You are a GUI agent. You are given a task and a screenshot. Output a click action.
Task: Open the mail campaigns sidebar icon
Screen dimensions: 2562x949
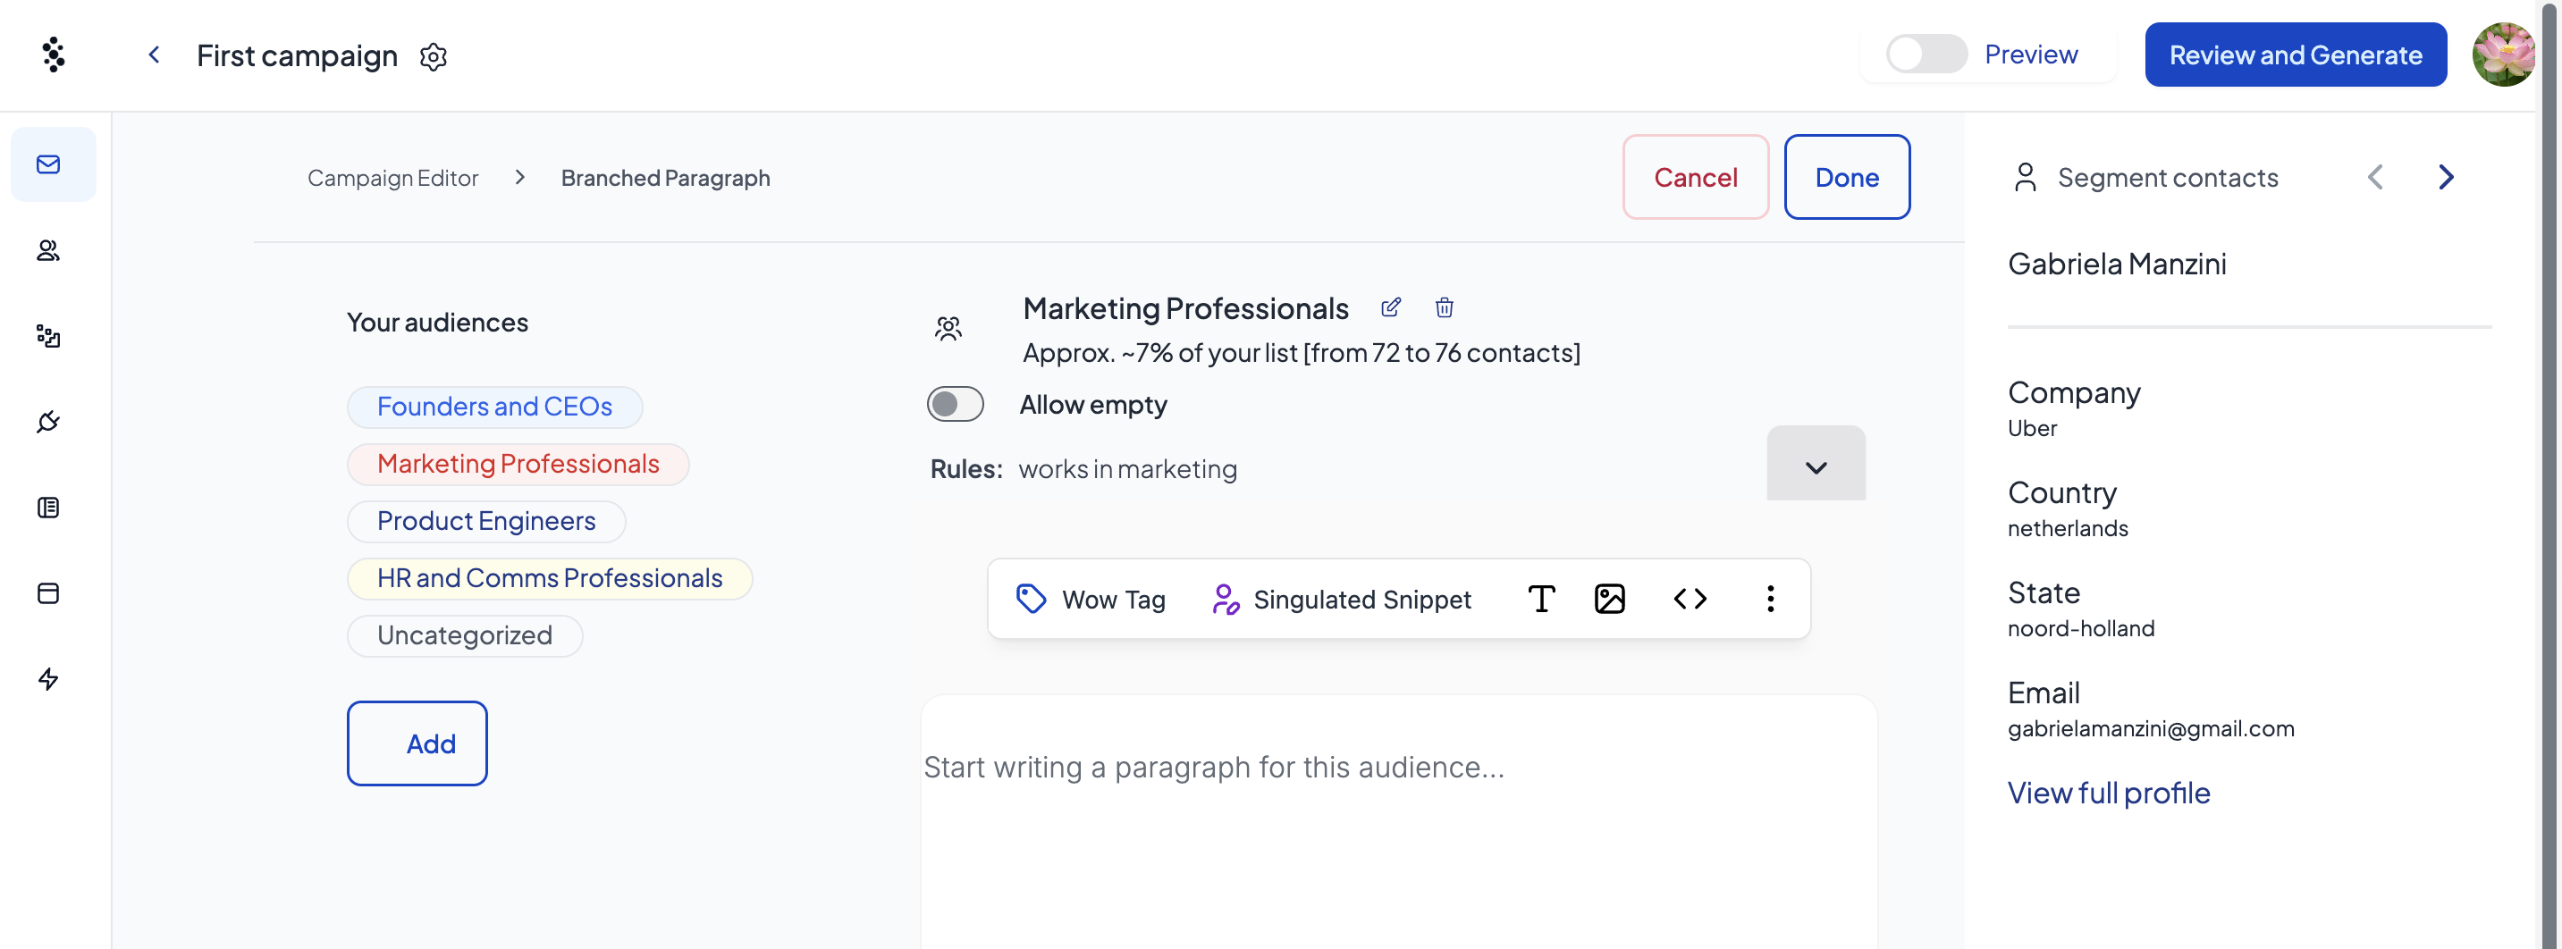click(49, 164)
